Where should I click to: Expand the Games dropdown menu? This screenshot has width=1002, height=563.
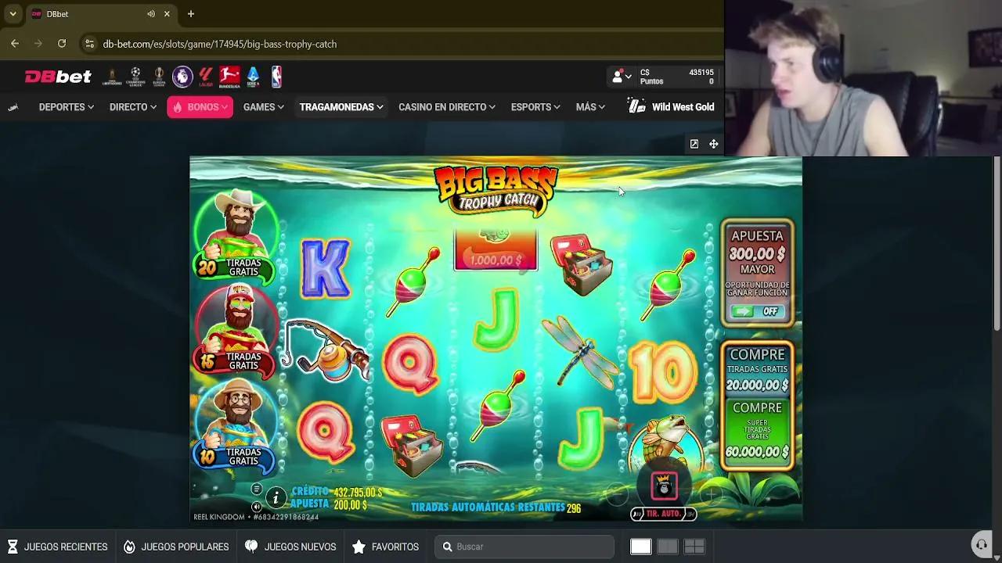coord(263,107)
